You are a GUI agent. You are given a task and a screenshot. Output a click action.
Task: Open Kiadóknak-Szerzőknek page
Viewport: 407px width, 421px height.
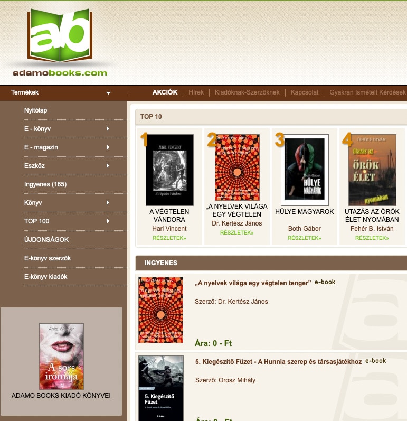click(x=247, y=92)
